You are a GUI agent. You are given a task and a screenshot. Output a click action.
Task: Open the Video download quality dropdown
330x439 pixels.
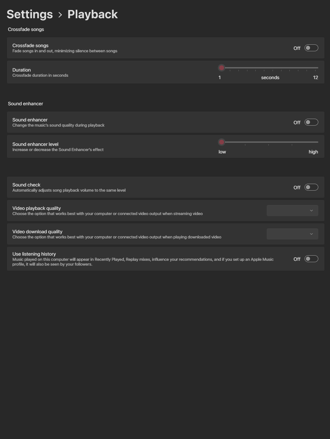[x=292, y=234]
